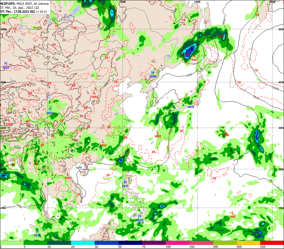Click the legend value 300
284x249 pixels.
(x=215, y=247)
